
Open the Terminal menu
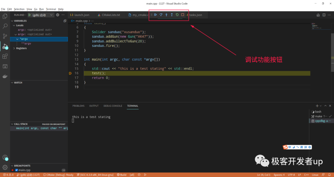51,9
